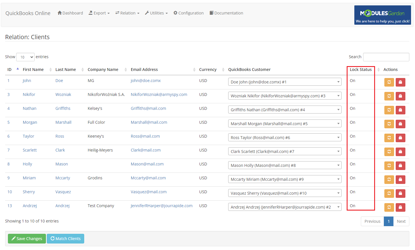
Task: Sort table by Email Address column
Action: pyautogui.click(x=163, y=70)
